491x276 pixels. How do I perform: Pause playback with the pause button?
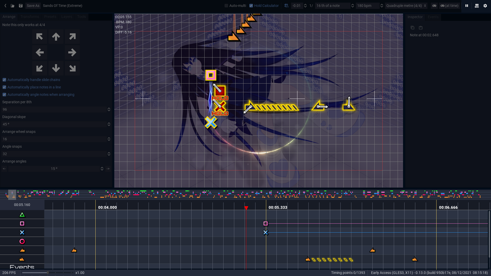pyautogui.click(x=467, y=6)
